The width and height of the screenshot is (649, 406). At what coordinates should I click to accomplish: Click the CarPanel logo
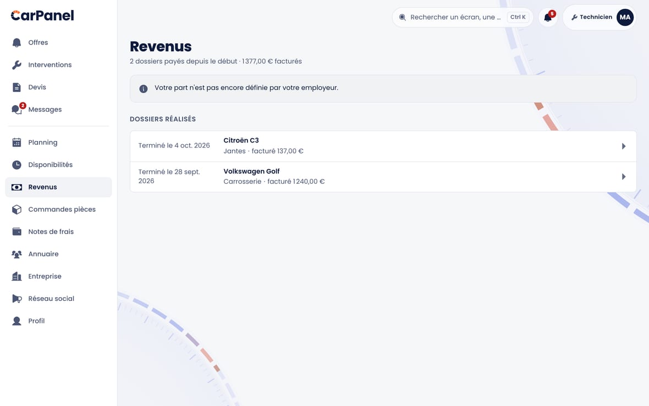[42, 16]
